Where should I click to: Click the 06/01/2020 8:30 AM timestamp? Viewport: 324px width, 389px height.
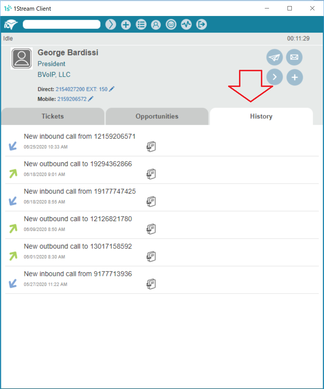pos(44,257)
